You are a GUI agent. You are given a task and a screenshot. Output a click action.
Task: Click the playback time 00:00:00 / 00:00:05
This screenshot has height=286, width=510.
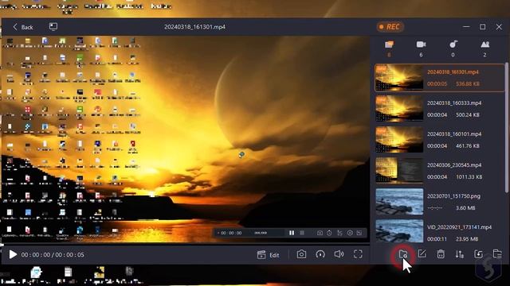click(x=53, y=255)
